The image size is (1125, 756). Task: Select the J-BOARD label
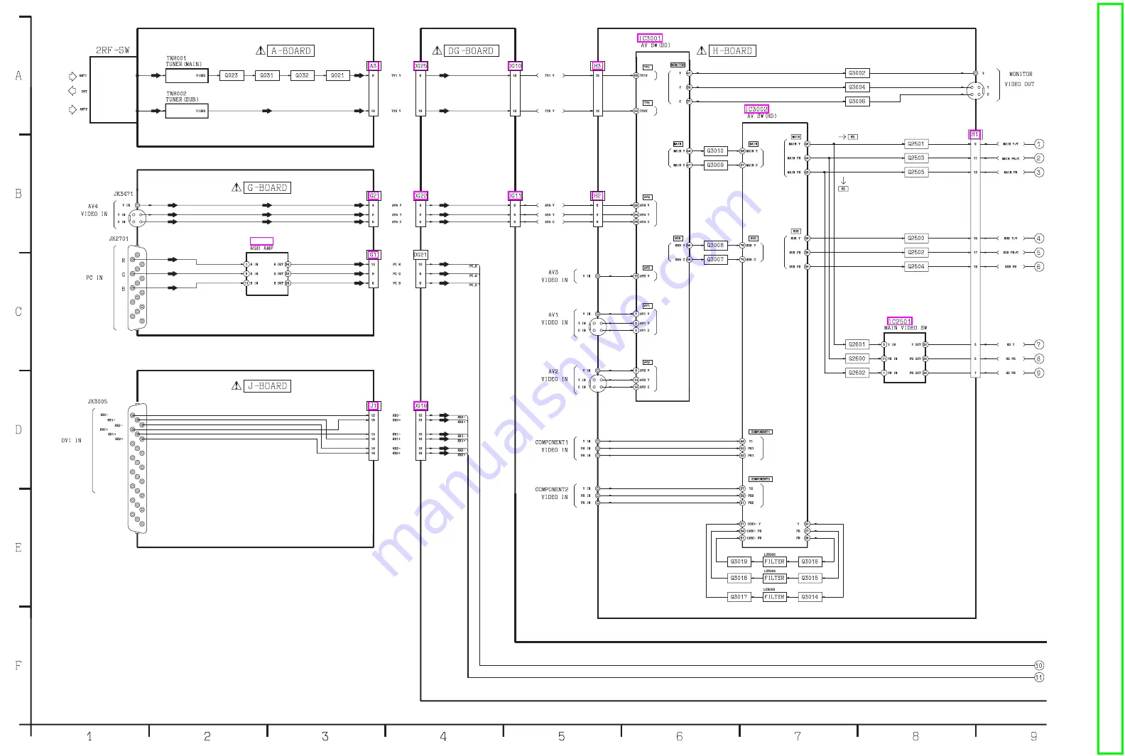tap(268, 386)
